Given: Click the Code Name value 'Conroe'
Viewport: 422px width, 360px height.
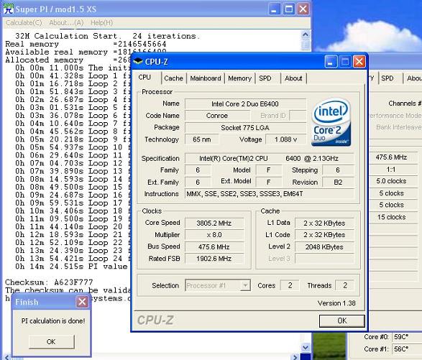Looking at the screenshot, I should (217, 116).
